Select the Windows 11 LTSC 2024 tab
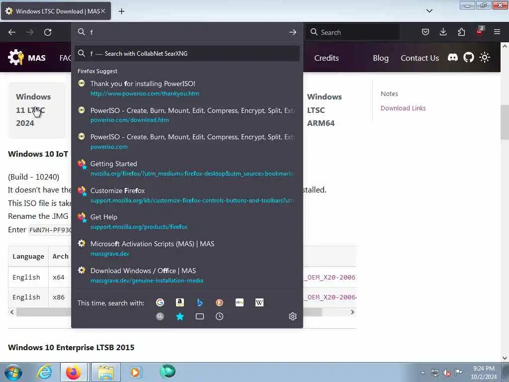 pos(37,110)
